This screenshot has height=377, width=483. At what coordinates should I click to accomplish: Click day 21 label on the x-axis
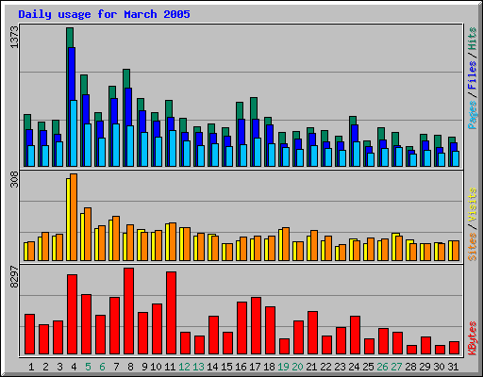[311, 367]
